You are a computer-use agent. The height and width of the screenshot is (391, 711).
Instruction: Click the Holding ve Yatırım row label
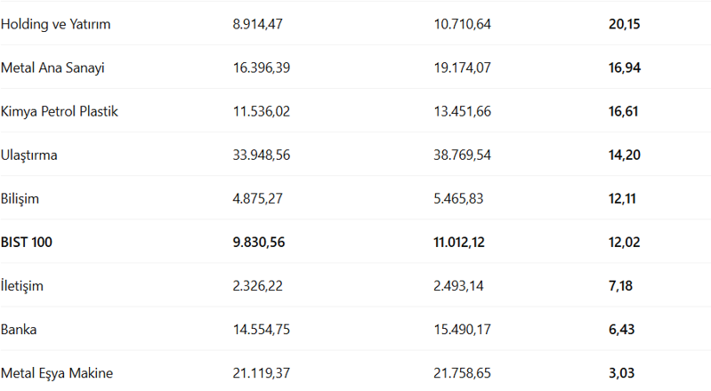tap(55, 24)
